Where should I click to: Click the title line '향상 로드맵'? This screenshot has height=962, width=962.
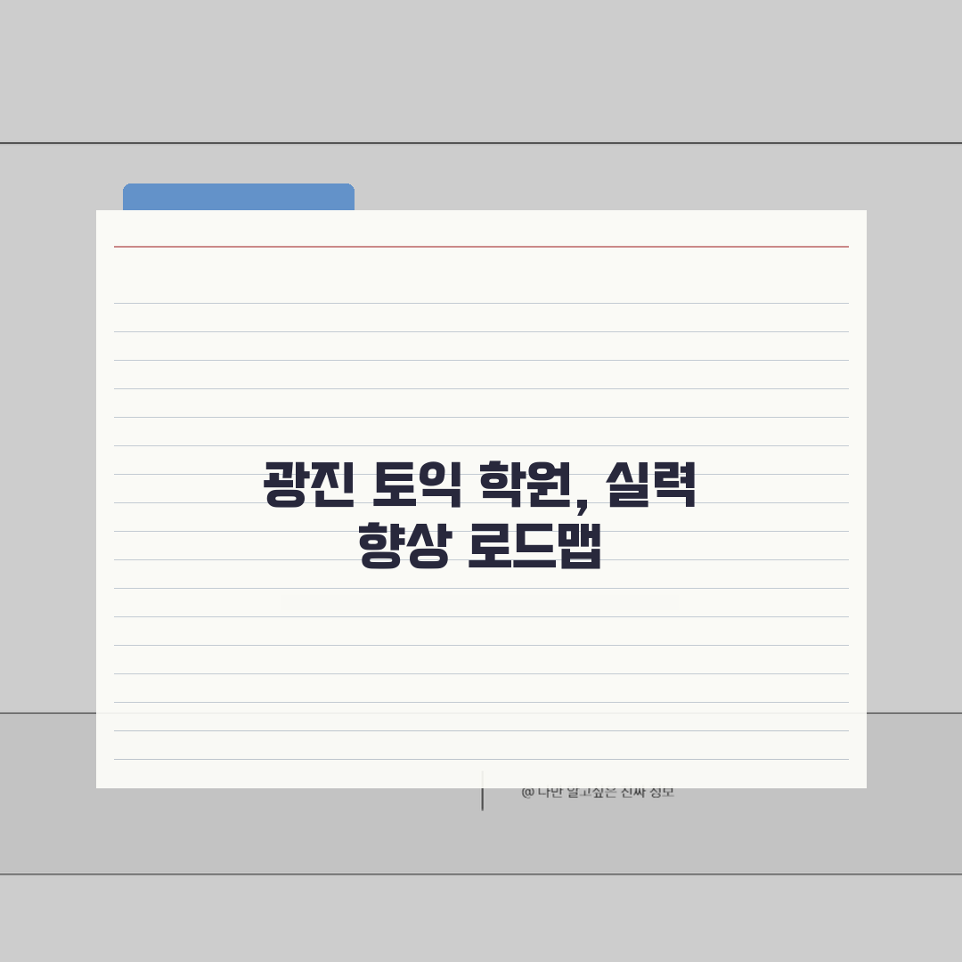coord(480,545)
